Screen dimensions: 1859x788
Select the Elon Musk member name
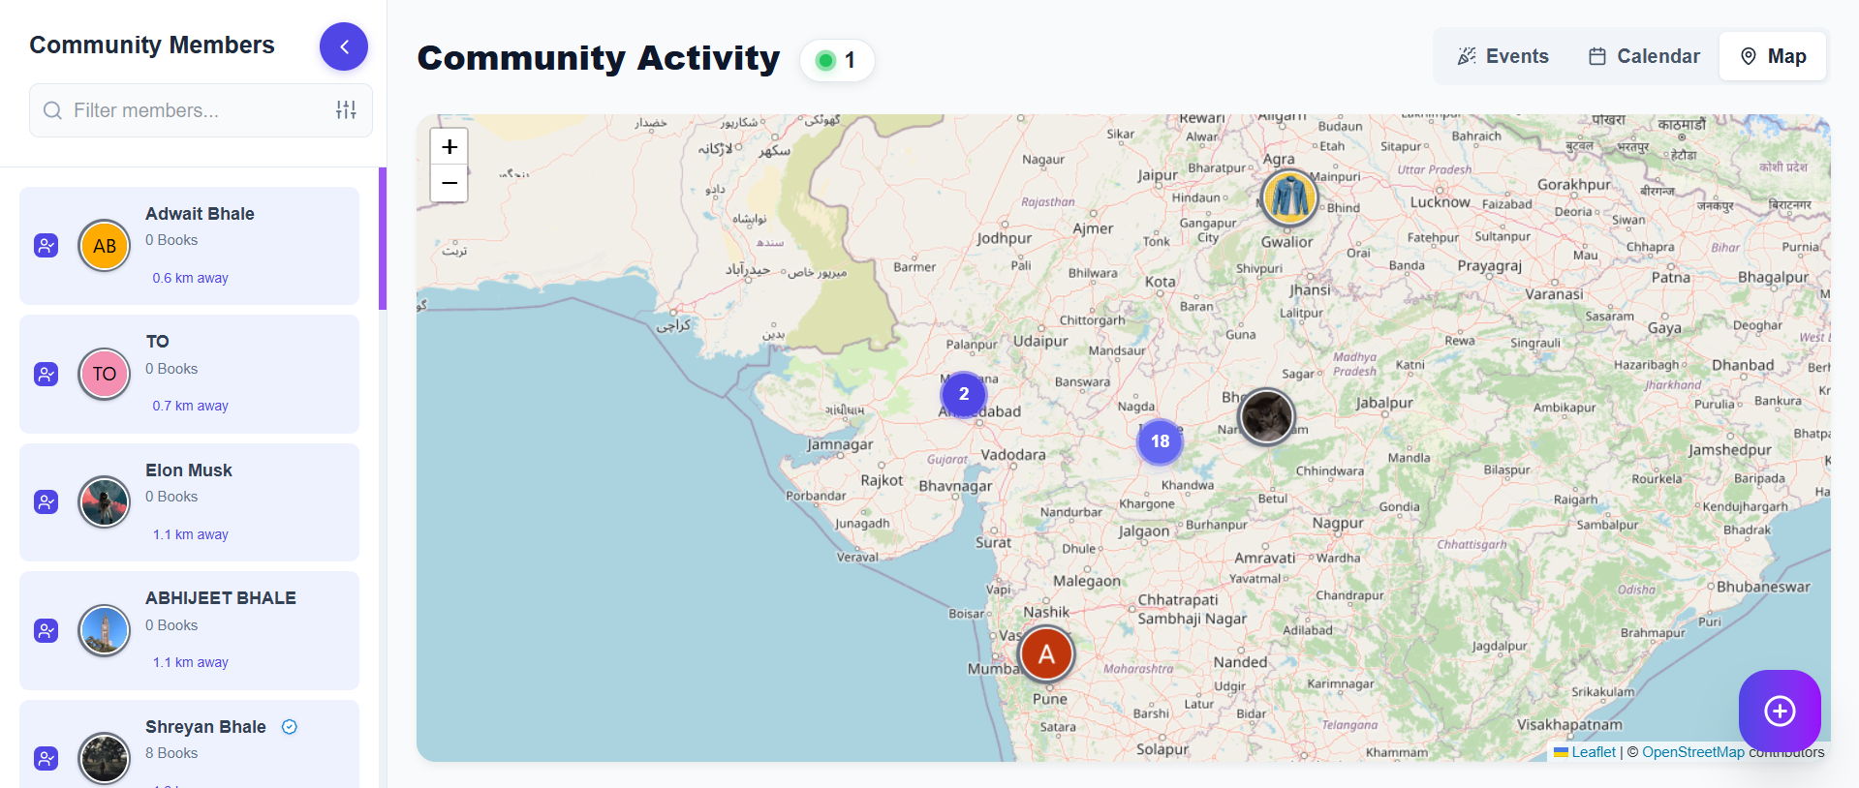click(x=189, y=470)
